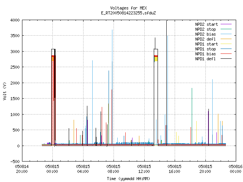
Task: Click the 'NPD2 bias' legend label
Action: [x=205, y=34]
